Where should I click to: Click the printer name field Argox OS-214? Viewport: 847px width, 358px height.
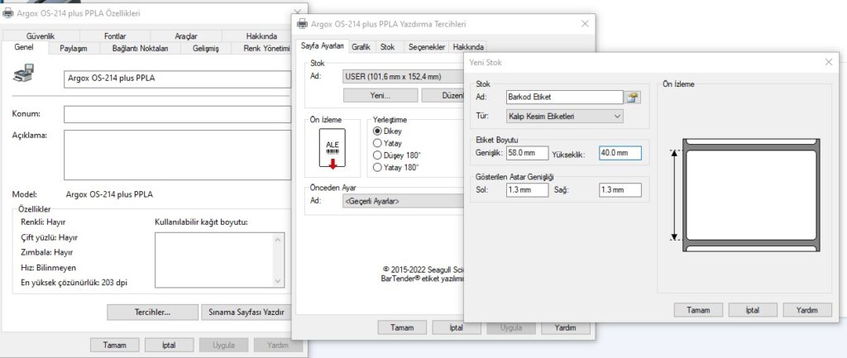pyautogui.click(x=178, y=79)
